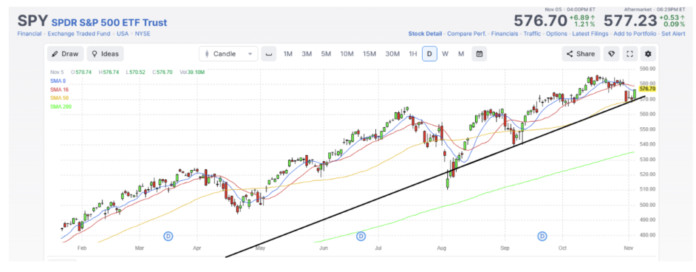Click the SMA 50 legend label
696x272 pixels.
60,98
